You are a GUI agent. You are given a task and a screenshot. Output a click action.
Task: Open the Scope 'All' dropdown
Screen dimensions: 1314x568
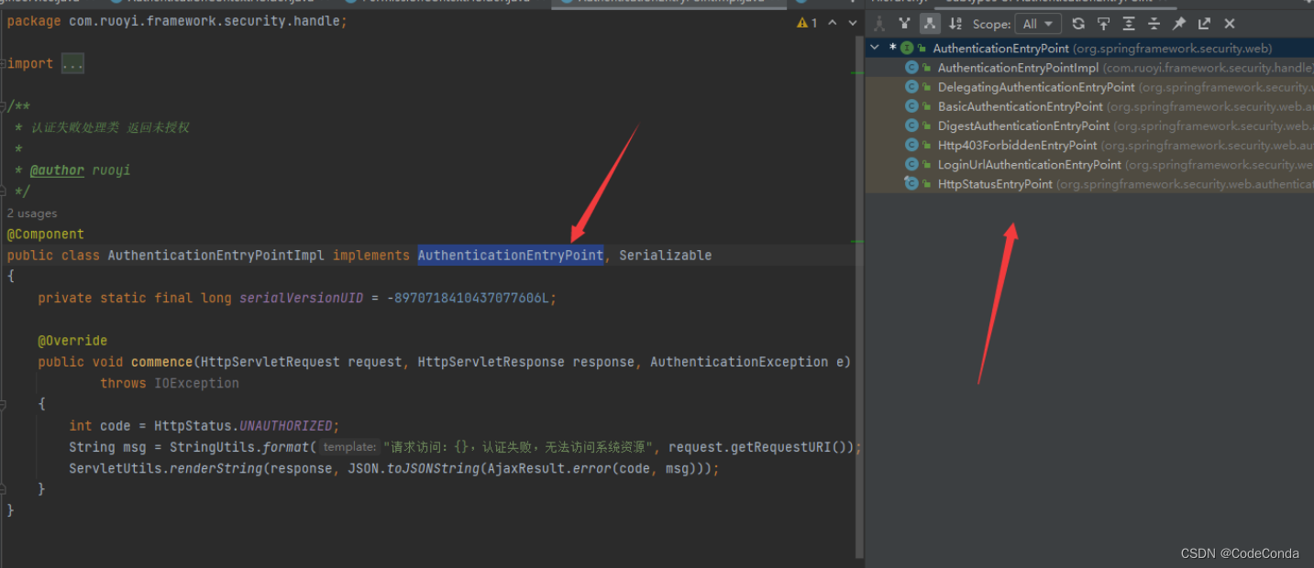coord(1039,24)
